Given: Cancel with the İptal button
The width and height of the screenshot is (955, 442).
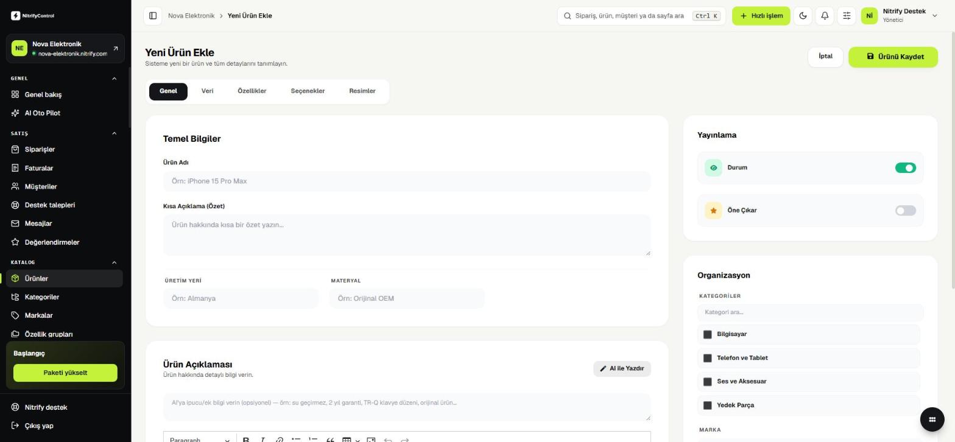Looking at the screenshot, I should pyautogui.click(x=825, y=57).
